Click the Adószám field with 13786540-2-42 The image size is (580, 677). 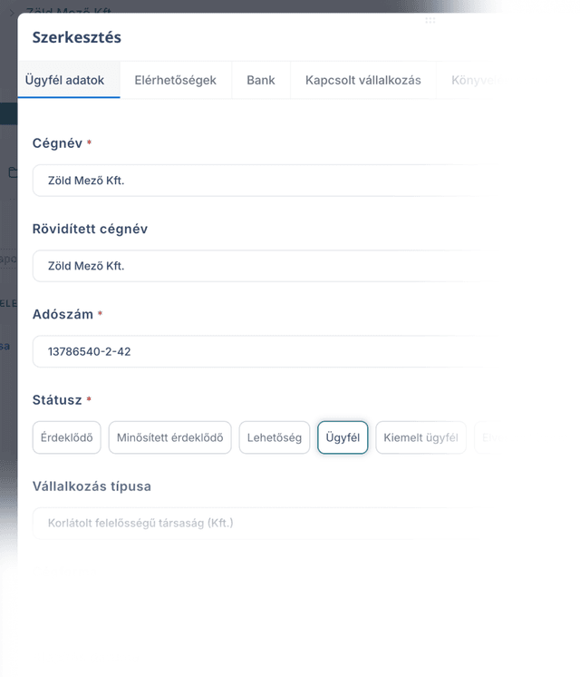267,351
